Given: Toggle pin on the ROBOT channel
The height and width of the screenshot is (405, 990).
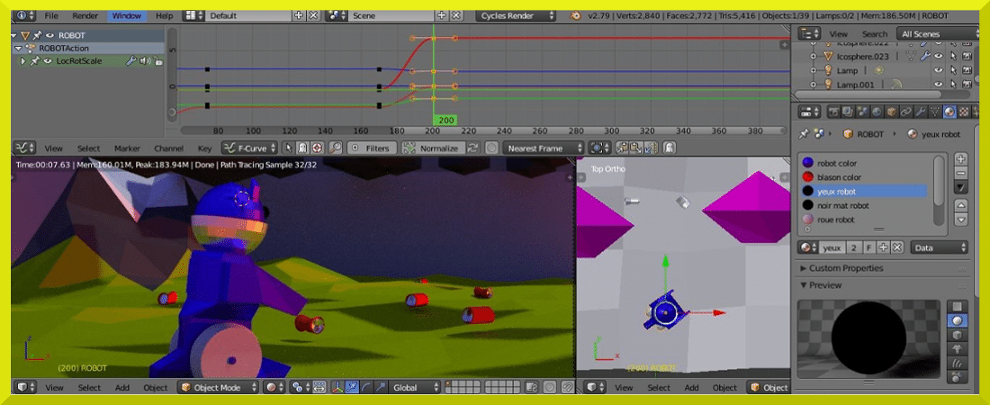Looking at the screenshot, I should [39, 35].
